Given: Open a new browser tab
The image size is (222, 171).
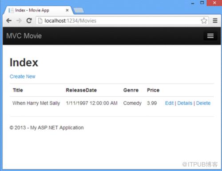Looking at the screenshot, I should [x=79, y=10].
